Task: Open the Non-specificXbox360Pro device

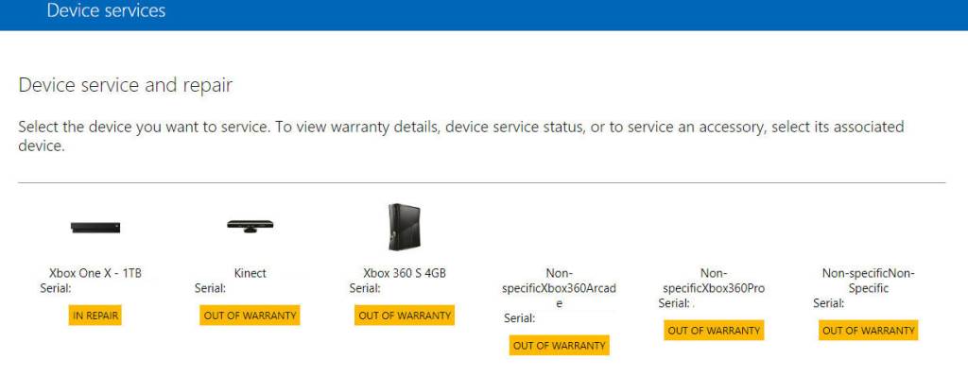Action: click(x=714, y=281)
